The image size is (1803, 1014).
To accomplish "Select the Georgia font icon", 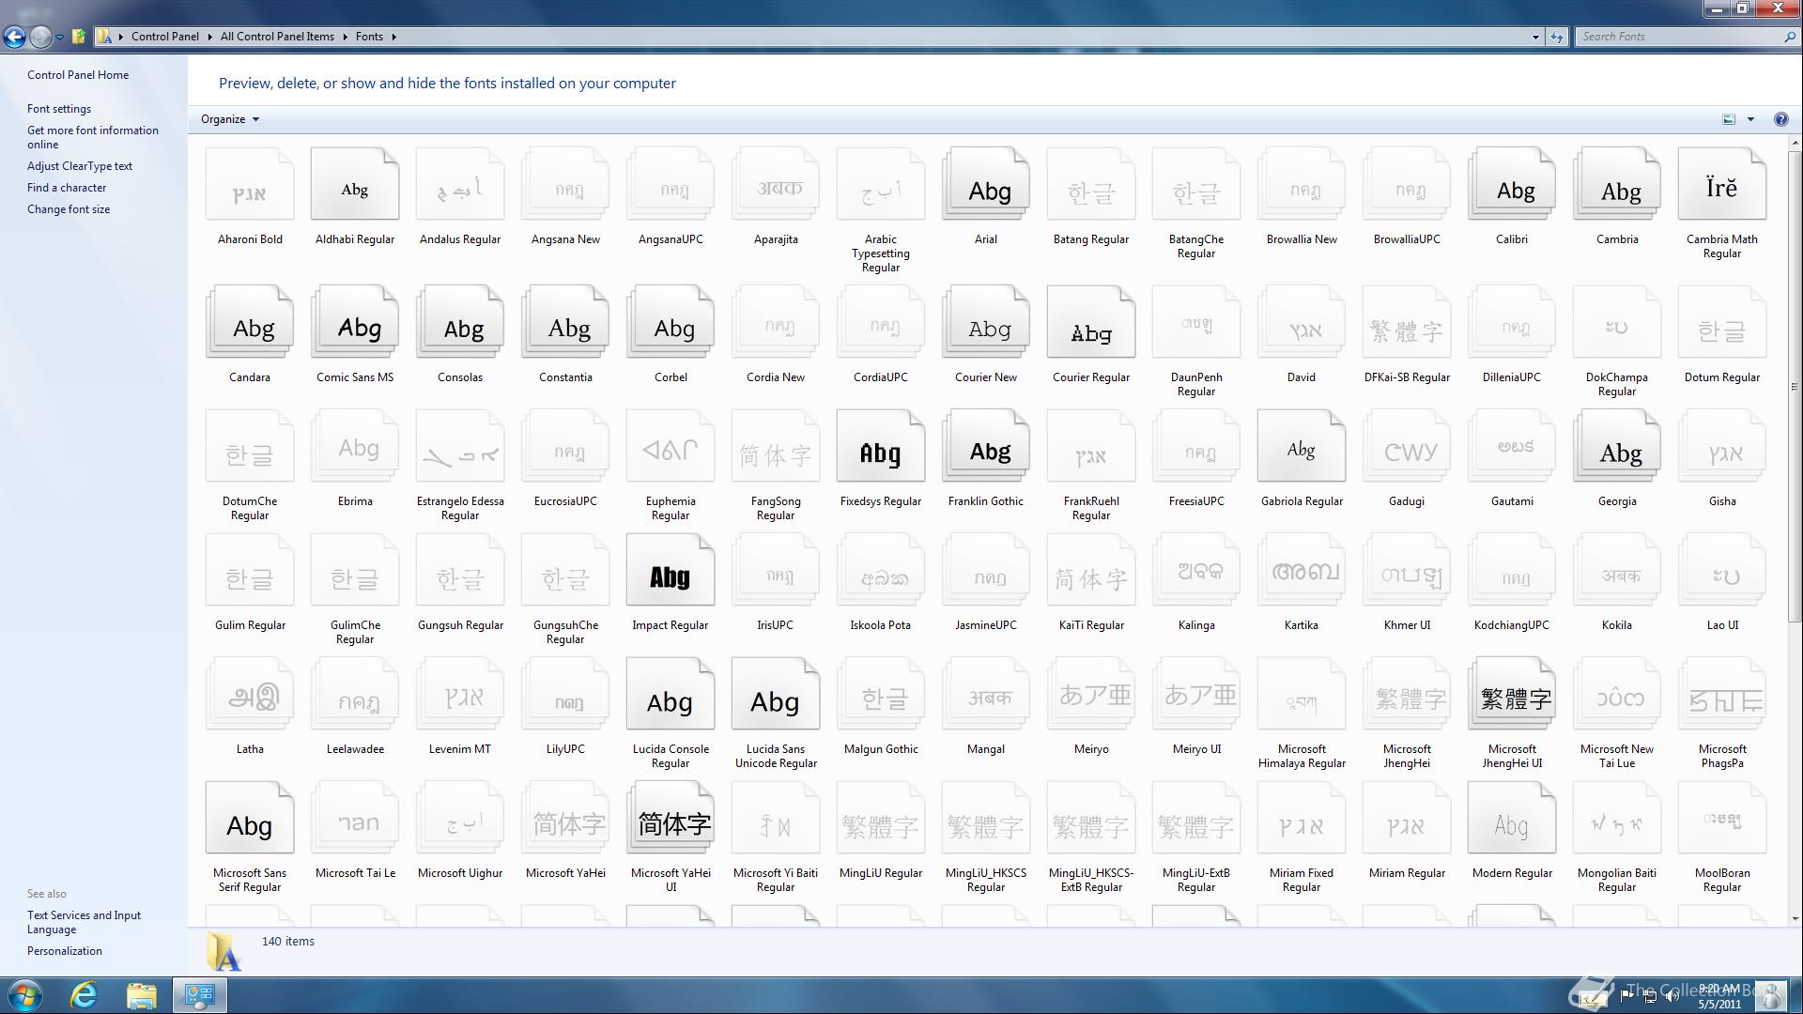I will pyautogui.click(x=1617, y=447).
